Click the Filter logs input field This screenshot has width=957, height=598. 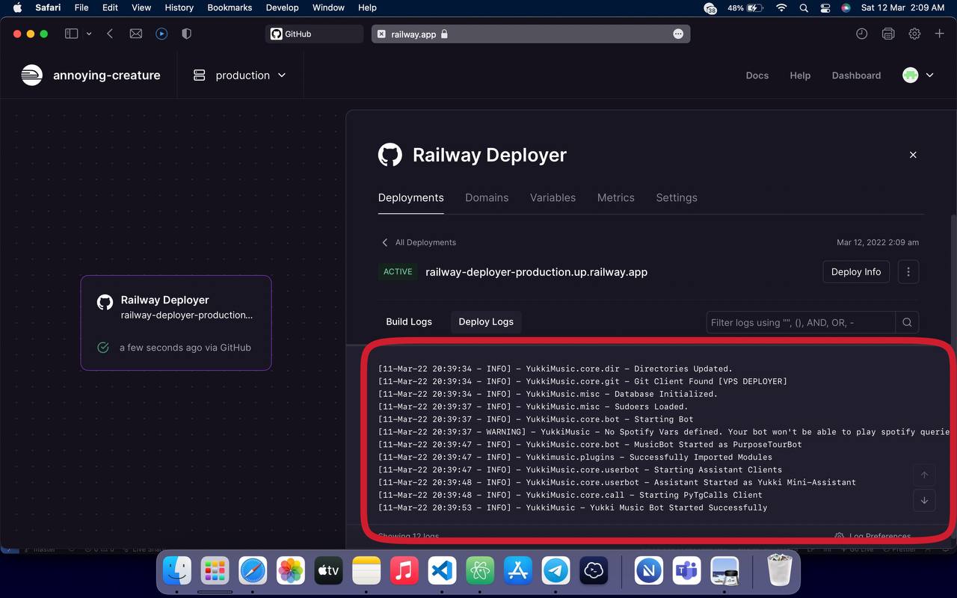pyautogui.click(x=801, y=322)
